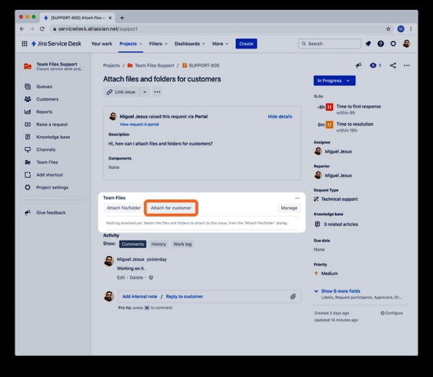Open View request in portal link
The image size is (433, 377).
tap(139, 124)
